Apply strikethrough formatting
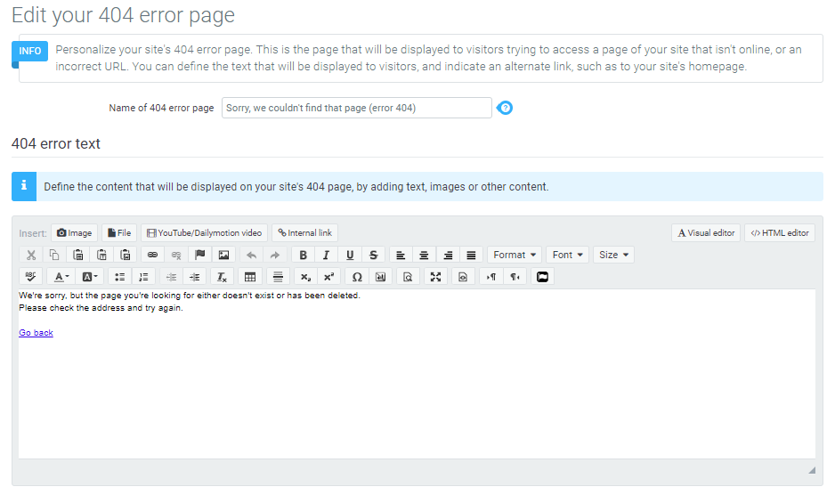This screenshot has width=835, height=495. 373,255
